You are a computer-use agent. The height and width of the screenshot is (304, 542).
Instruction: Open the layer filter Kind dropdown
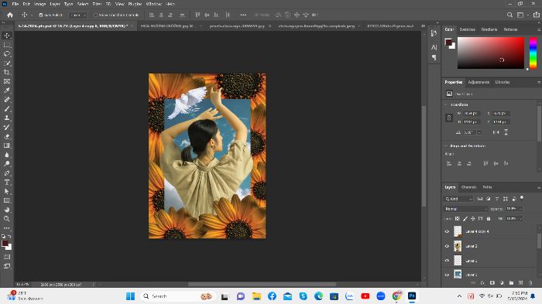458,199
